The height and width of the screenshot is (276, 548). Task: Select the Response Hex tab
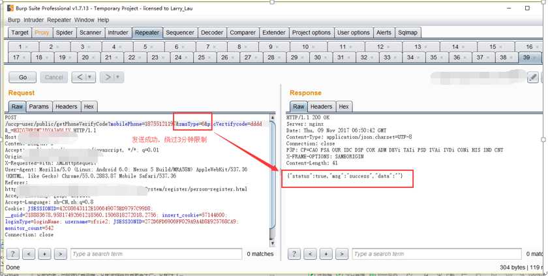click(344, 106)
